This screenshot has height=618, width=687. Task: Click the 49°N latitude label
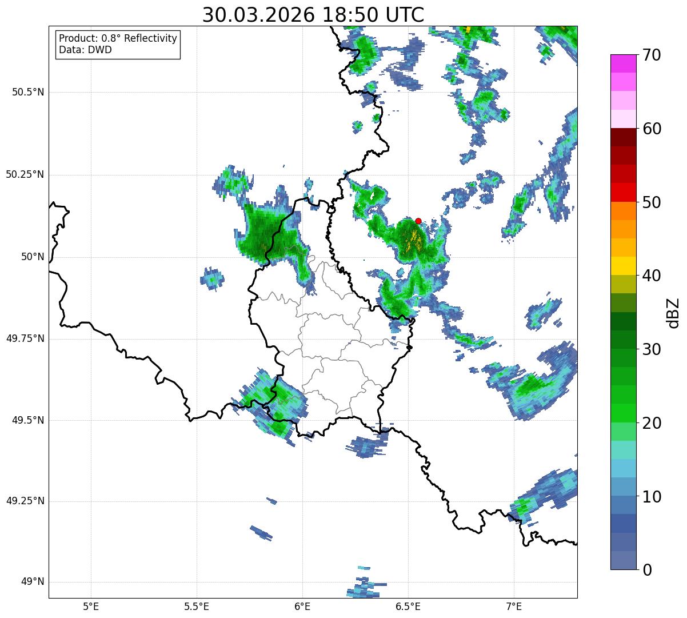point(33,582)
